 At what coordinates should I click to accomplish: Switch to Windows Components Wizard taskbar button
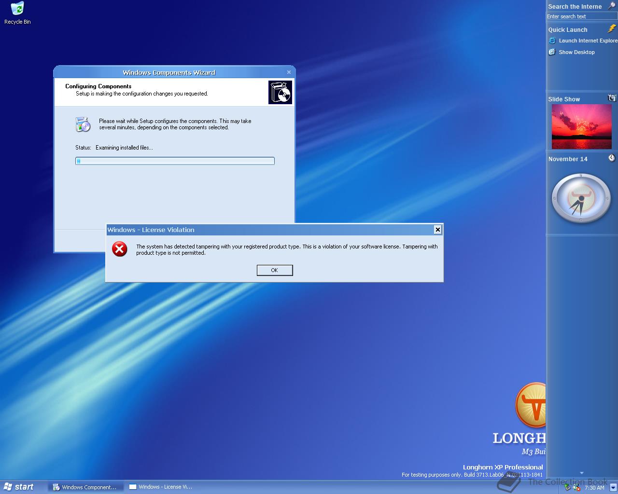point(85,487)
